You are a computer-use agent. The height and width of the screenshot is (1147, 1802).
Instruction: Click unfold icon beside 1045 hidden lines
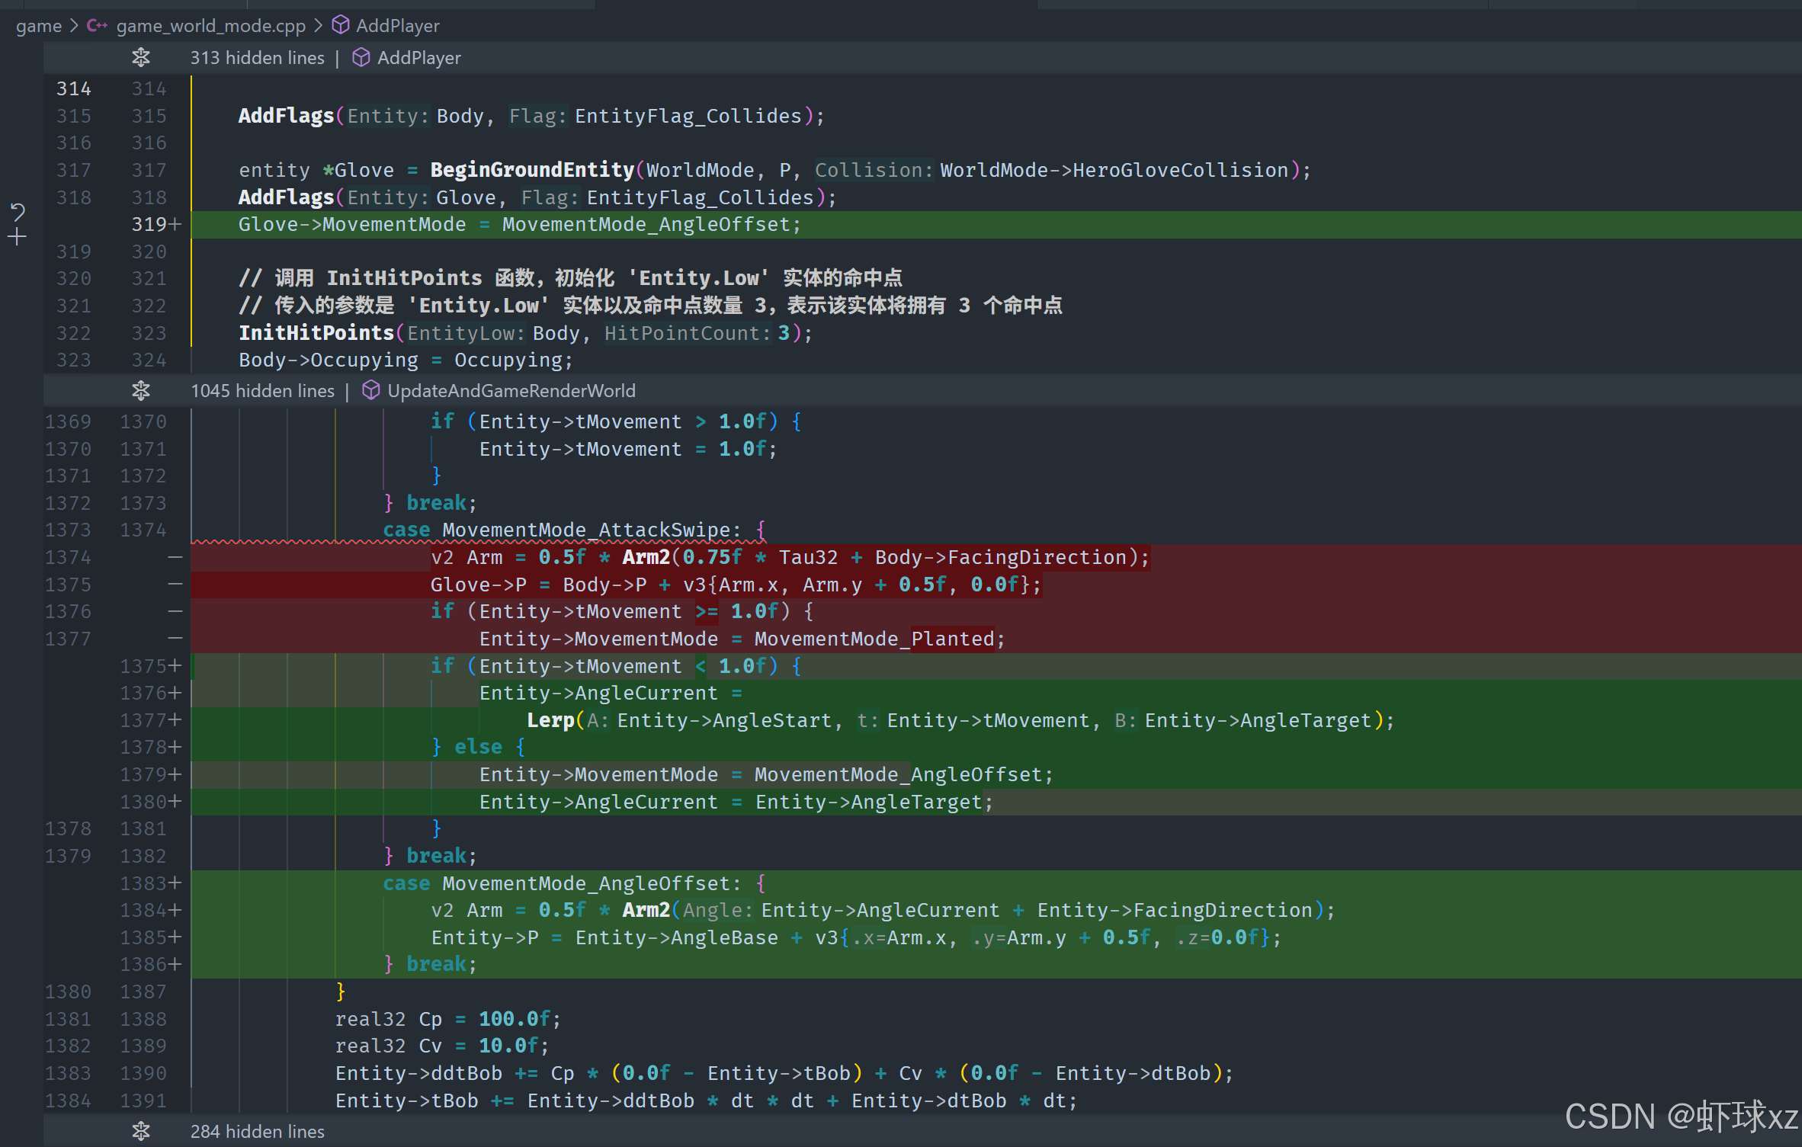(x=141, y=391)
